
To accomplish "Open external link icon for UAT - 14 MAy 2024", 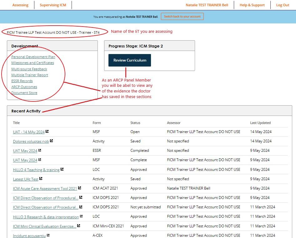I will tap(47, 131).
